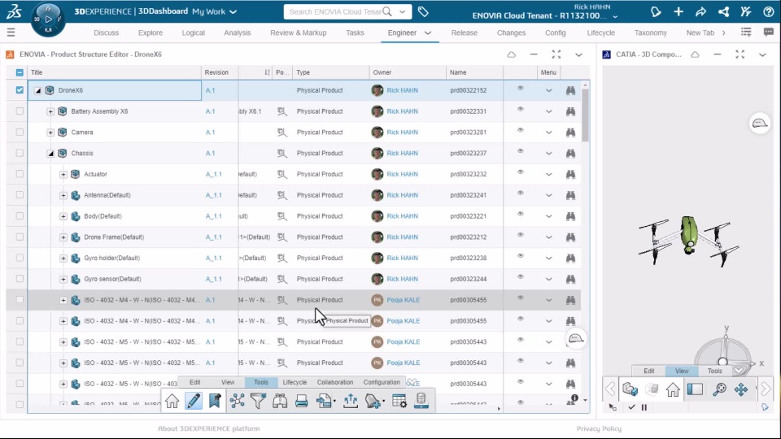Image resolution: width=781 pixels, height=439 pixels.
Task: Open revision A.1 link for Camera
Action: 210,132
